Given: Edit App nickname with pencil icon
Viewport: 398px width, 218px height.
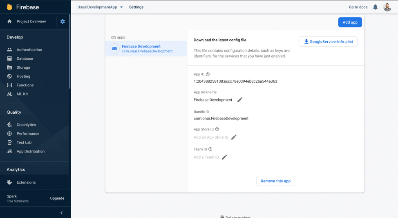Looking at the screenshot, I should click(x=239, y=100).
